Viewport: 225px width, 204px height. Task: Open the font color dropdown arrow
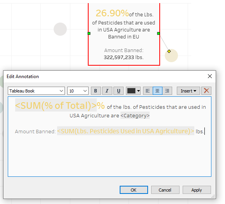(138, 91)
